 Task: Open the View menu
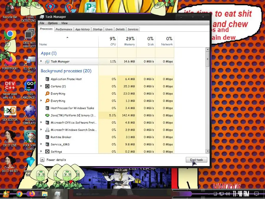coord(64,23)
